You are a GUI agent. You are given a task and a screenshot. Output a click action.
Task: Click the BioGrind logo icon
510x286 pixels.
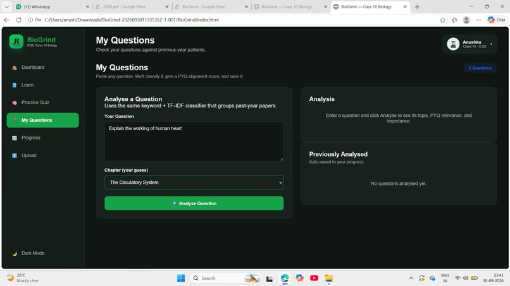16,42
